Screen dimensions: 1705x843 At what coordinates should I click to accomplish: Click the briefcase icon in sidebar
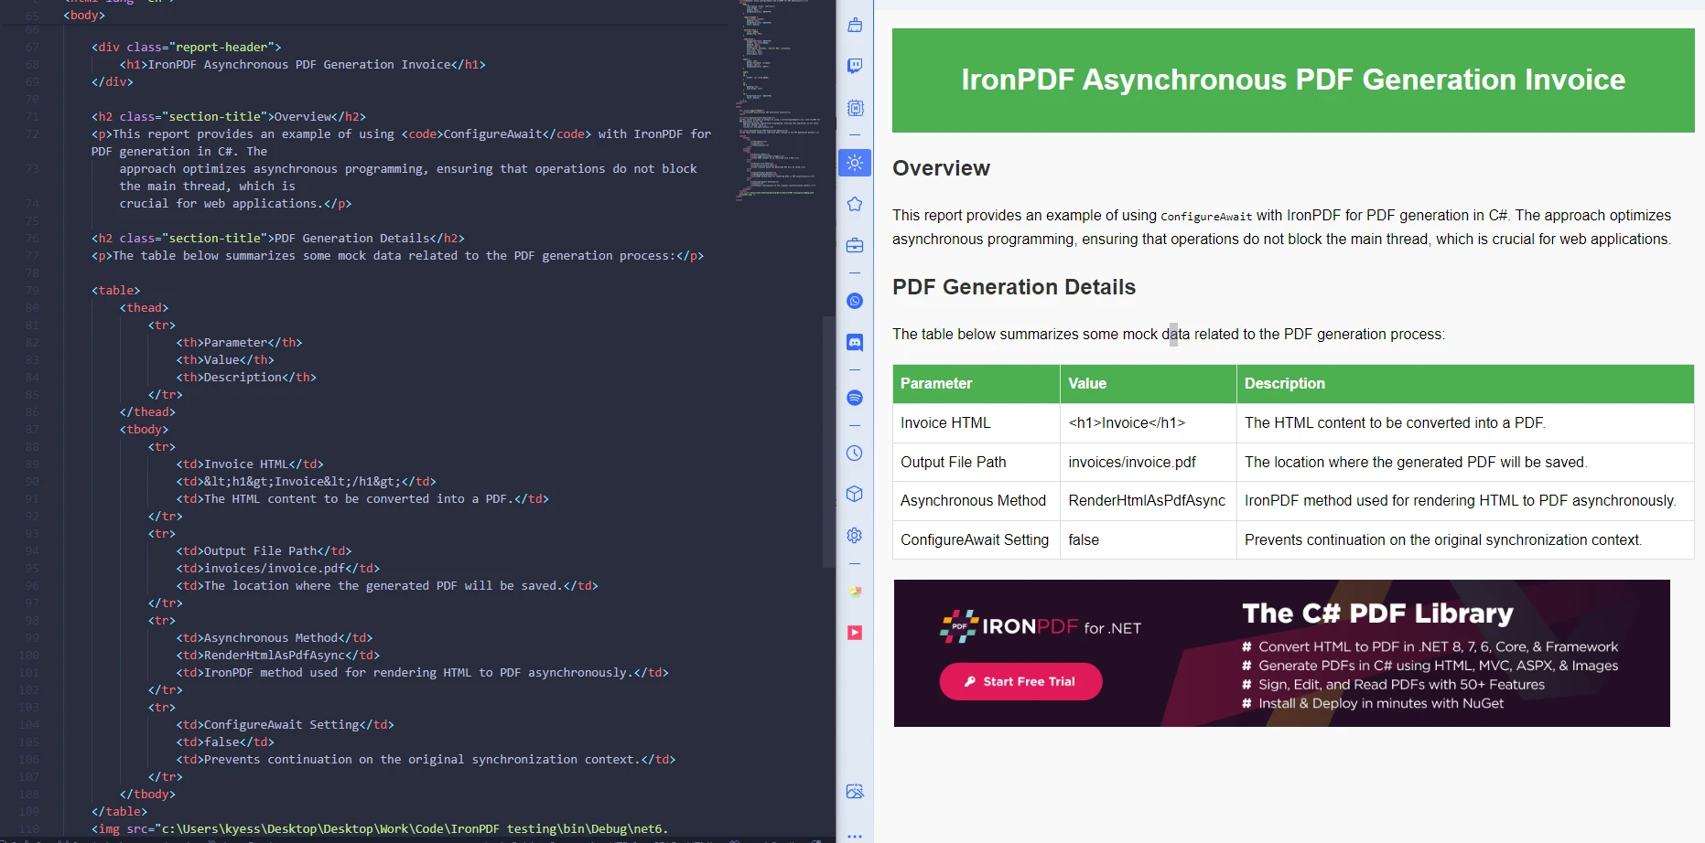tap(855, 245)
